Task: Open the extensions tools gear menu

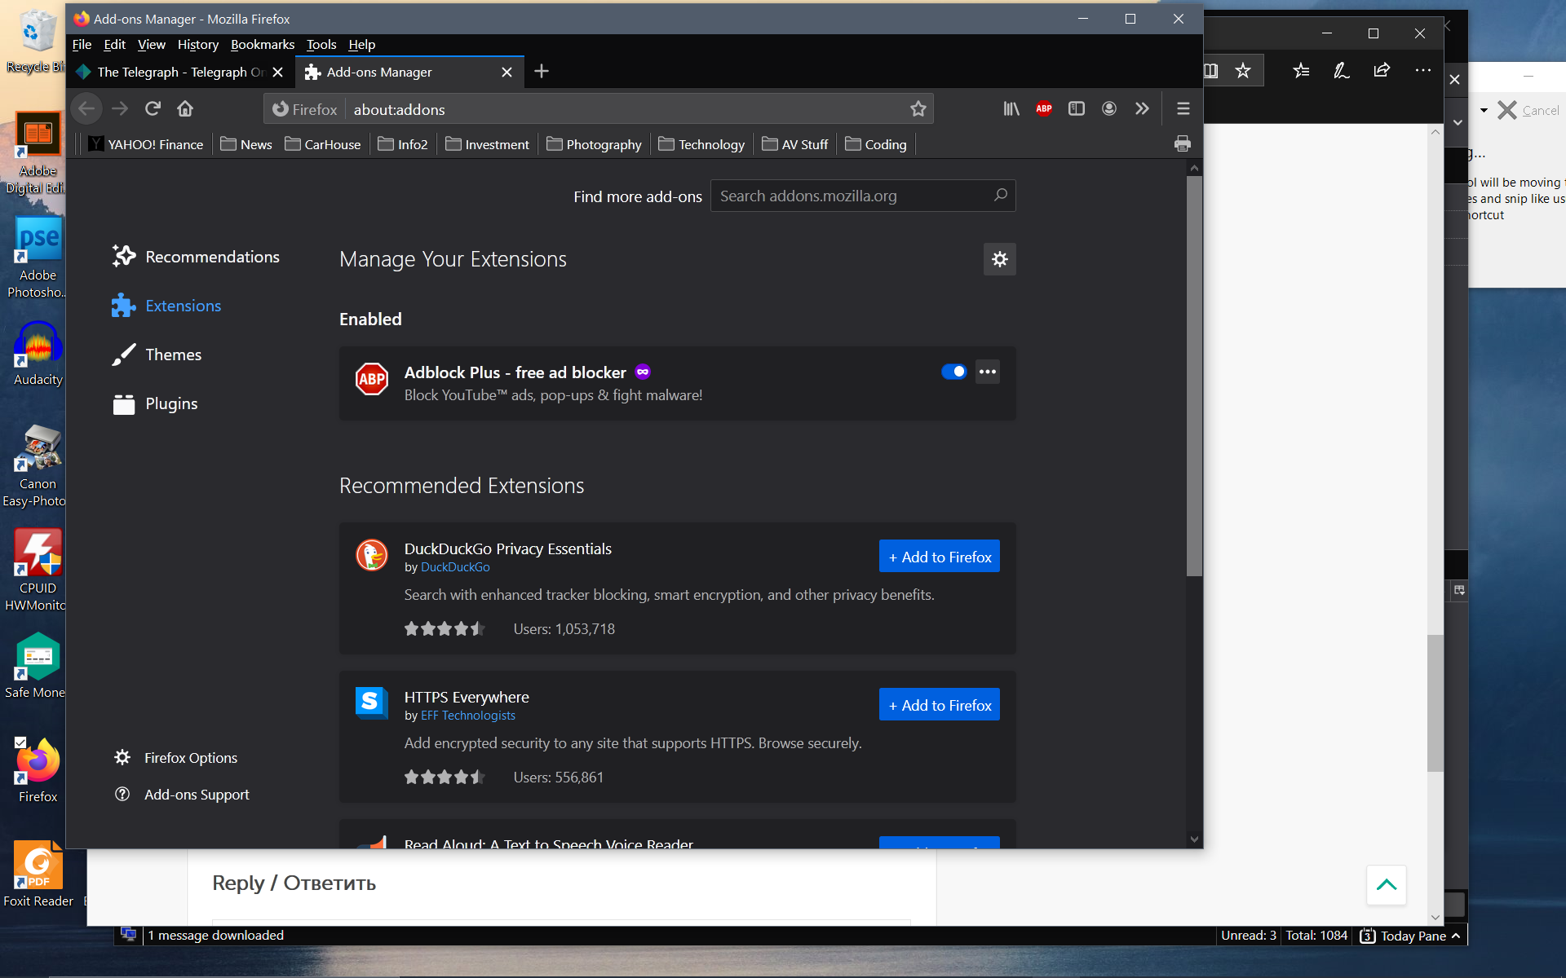Action: pyautogui.click(x=999, y=259)
